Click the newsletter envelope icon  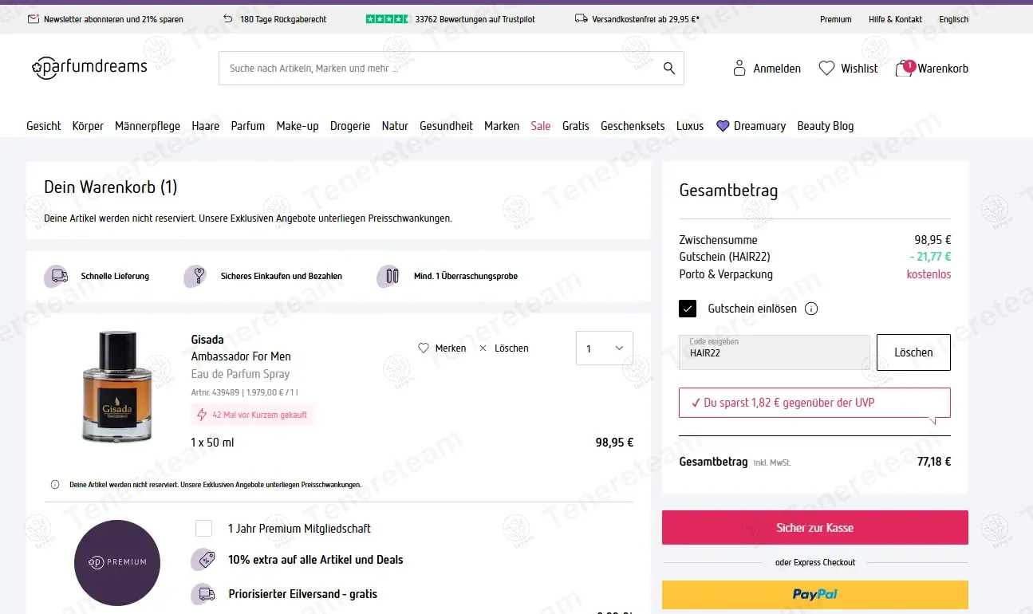(34, 19)
